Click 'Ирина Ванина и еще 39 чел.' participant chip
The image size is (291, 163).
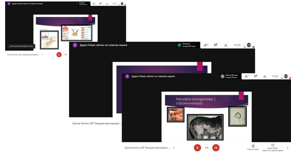[x=230, y=76]
